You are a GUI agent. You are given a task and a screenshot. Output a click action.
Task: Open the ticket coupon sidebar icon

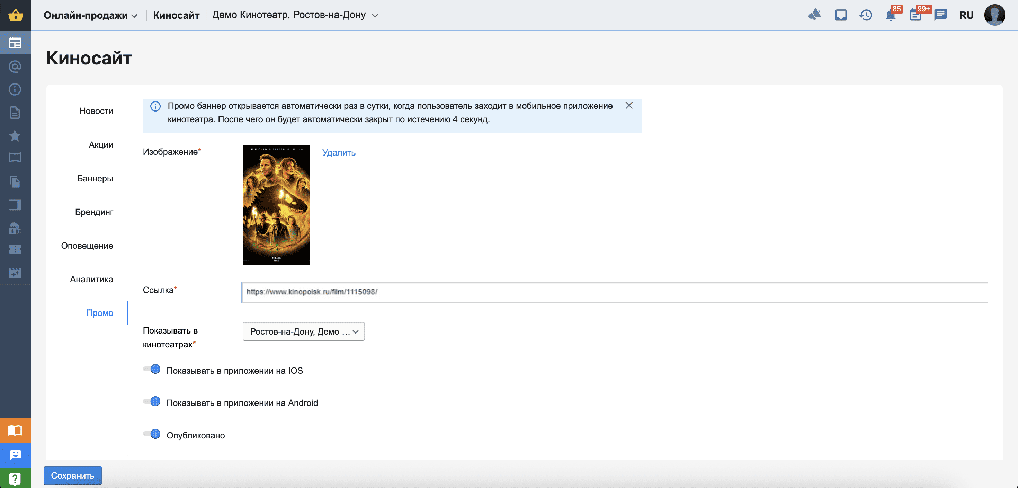point(15,249)
